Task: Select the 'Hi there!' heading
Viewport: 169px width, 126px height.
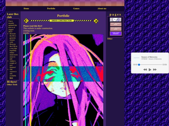Action: [12, 82]
